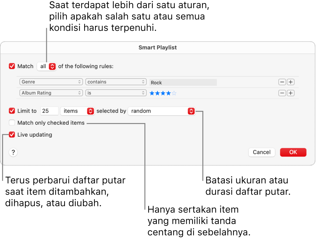Click the first blue rating star
The image size is (316, 240).
[152, 93]
